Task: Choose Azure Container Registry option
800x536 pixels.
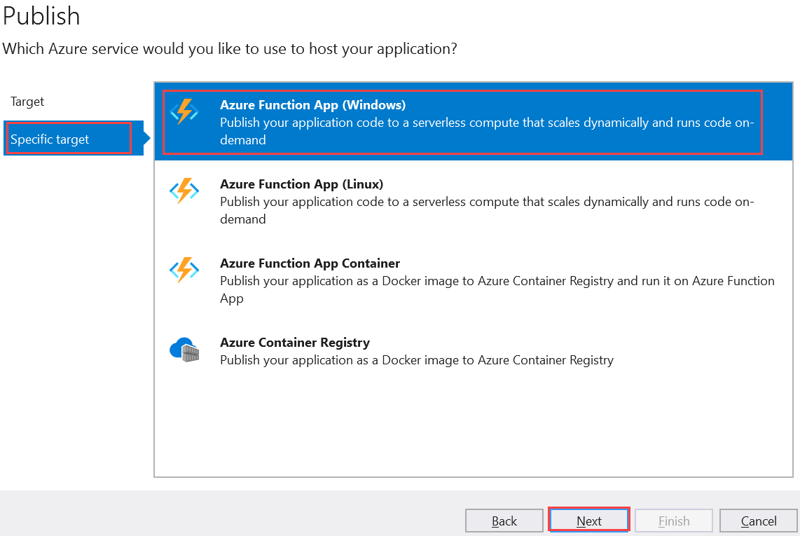Action: (474, 351)
